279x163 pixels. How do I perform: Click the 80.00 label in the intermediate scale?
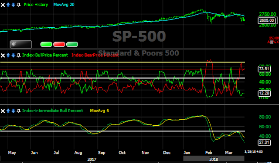[265, 117]
